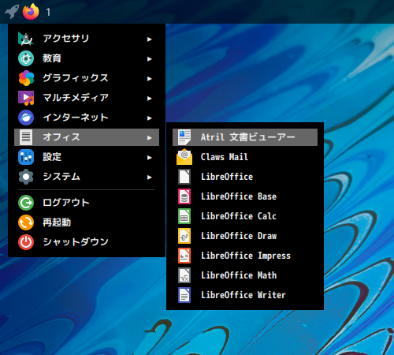The image size is (394, 355).
Task: Click the orange 再起動 icon
Action: click(26, 222)
